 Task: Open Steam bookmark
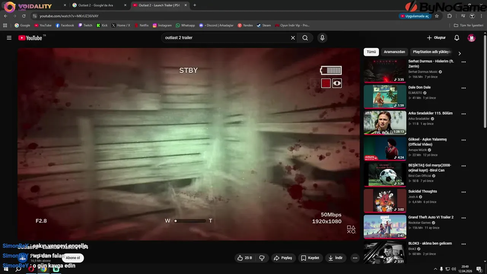[x=264, y=25]
